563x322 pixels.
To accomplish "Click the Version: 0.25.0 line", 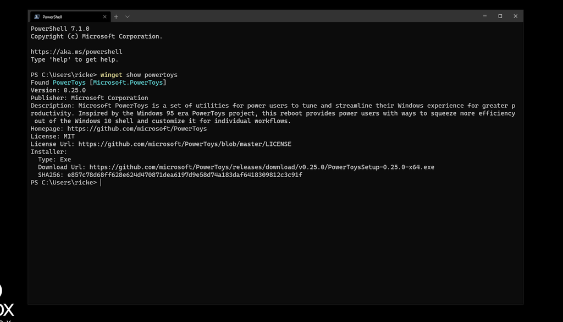I will [x=58, y=90].
